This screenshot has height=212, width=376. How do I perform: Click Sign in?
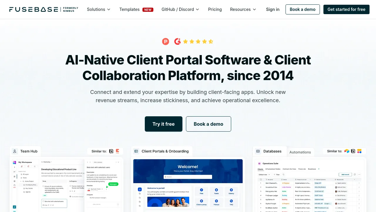273,9
